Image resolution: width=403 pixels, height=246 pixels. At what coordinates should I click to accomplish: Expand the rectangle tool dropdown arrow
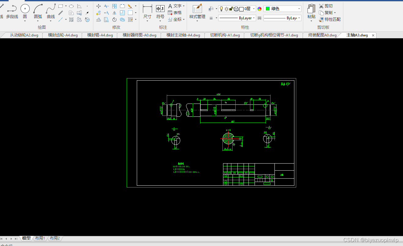[66, 6]
